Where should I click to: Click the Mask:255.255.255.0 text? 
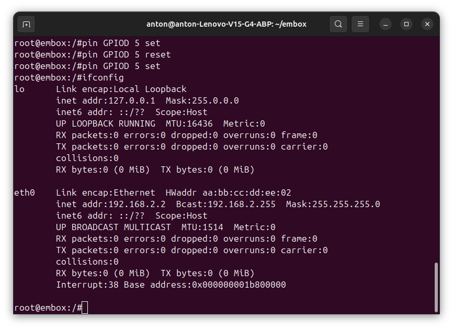333,204
